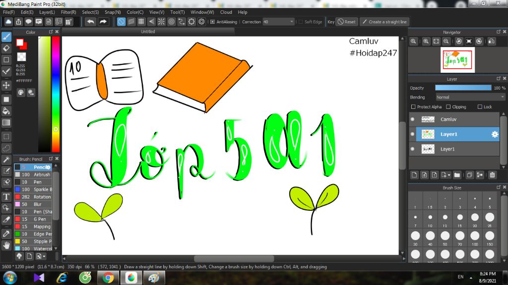Click the cloud save icon

coord(8,22)
